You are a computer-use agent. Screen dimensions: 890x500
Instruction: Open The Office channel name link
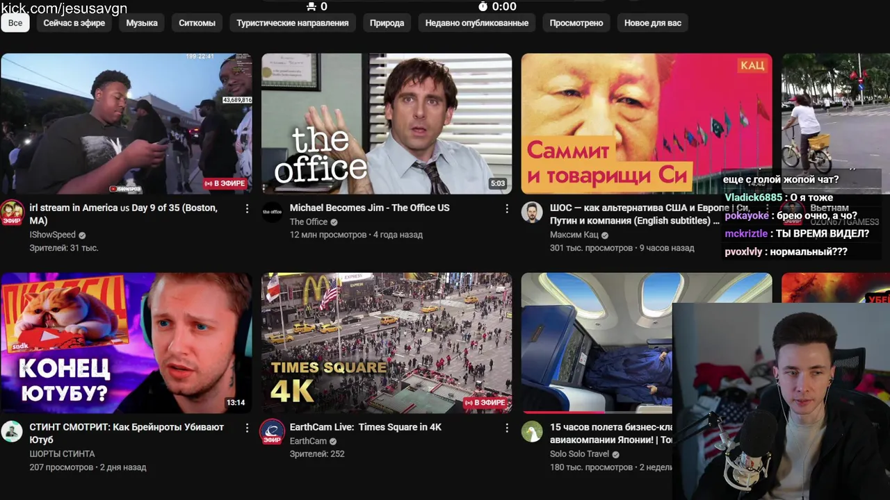click(x=309, y=222)
